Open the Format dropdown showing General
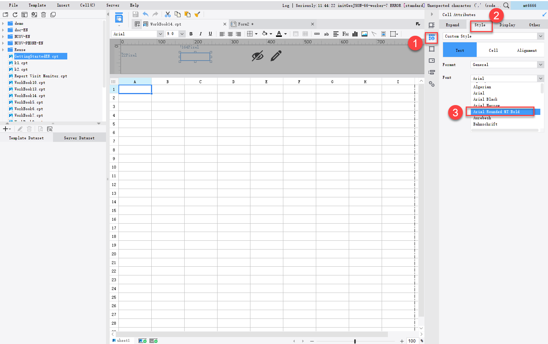Viewport: 548px width, 344px height. tap(507, 64)
